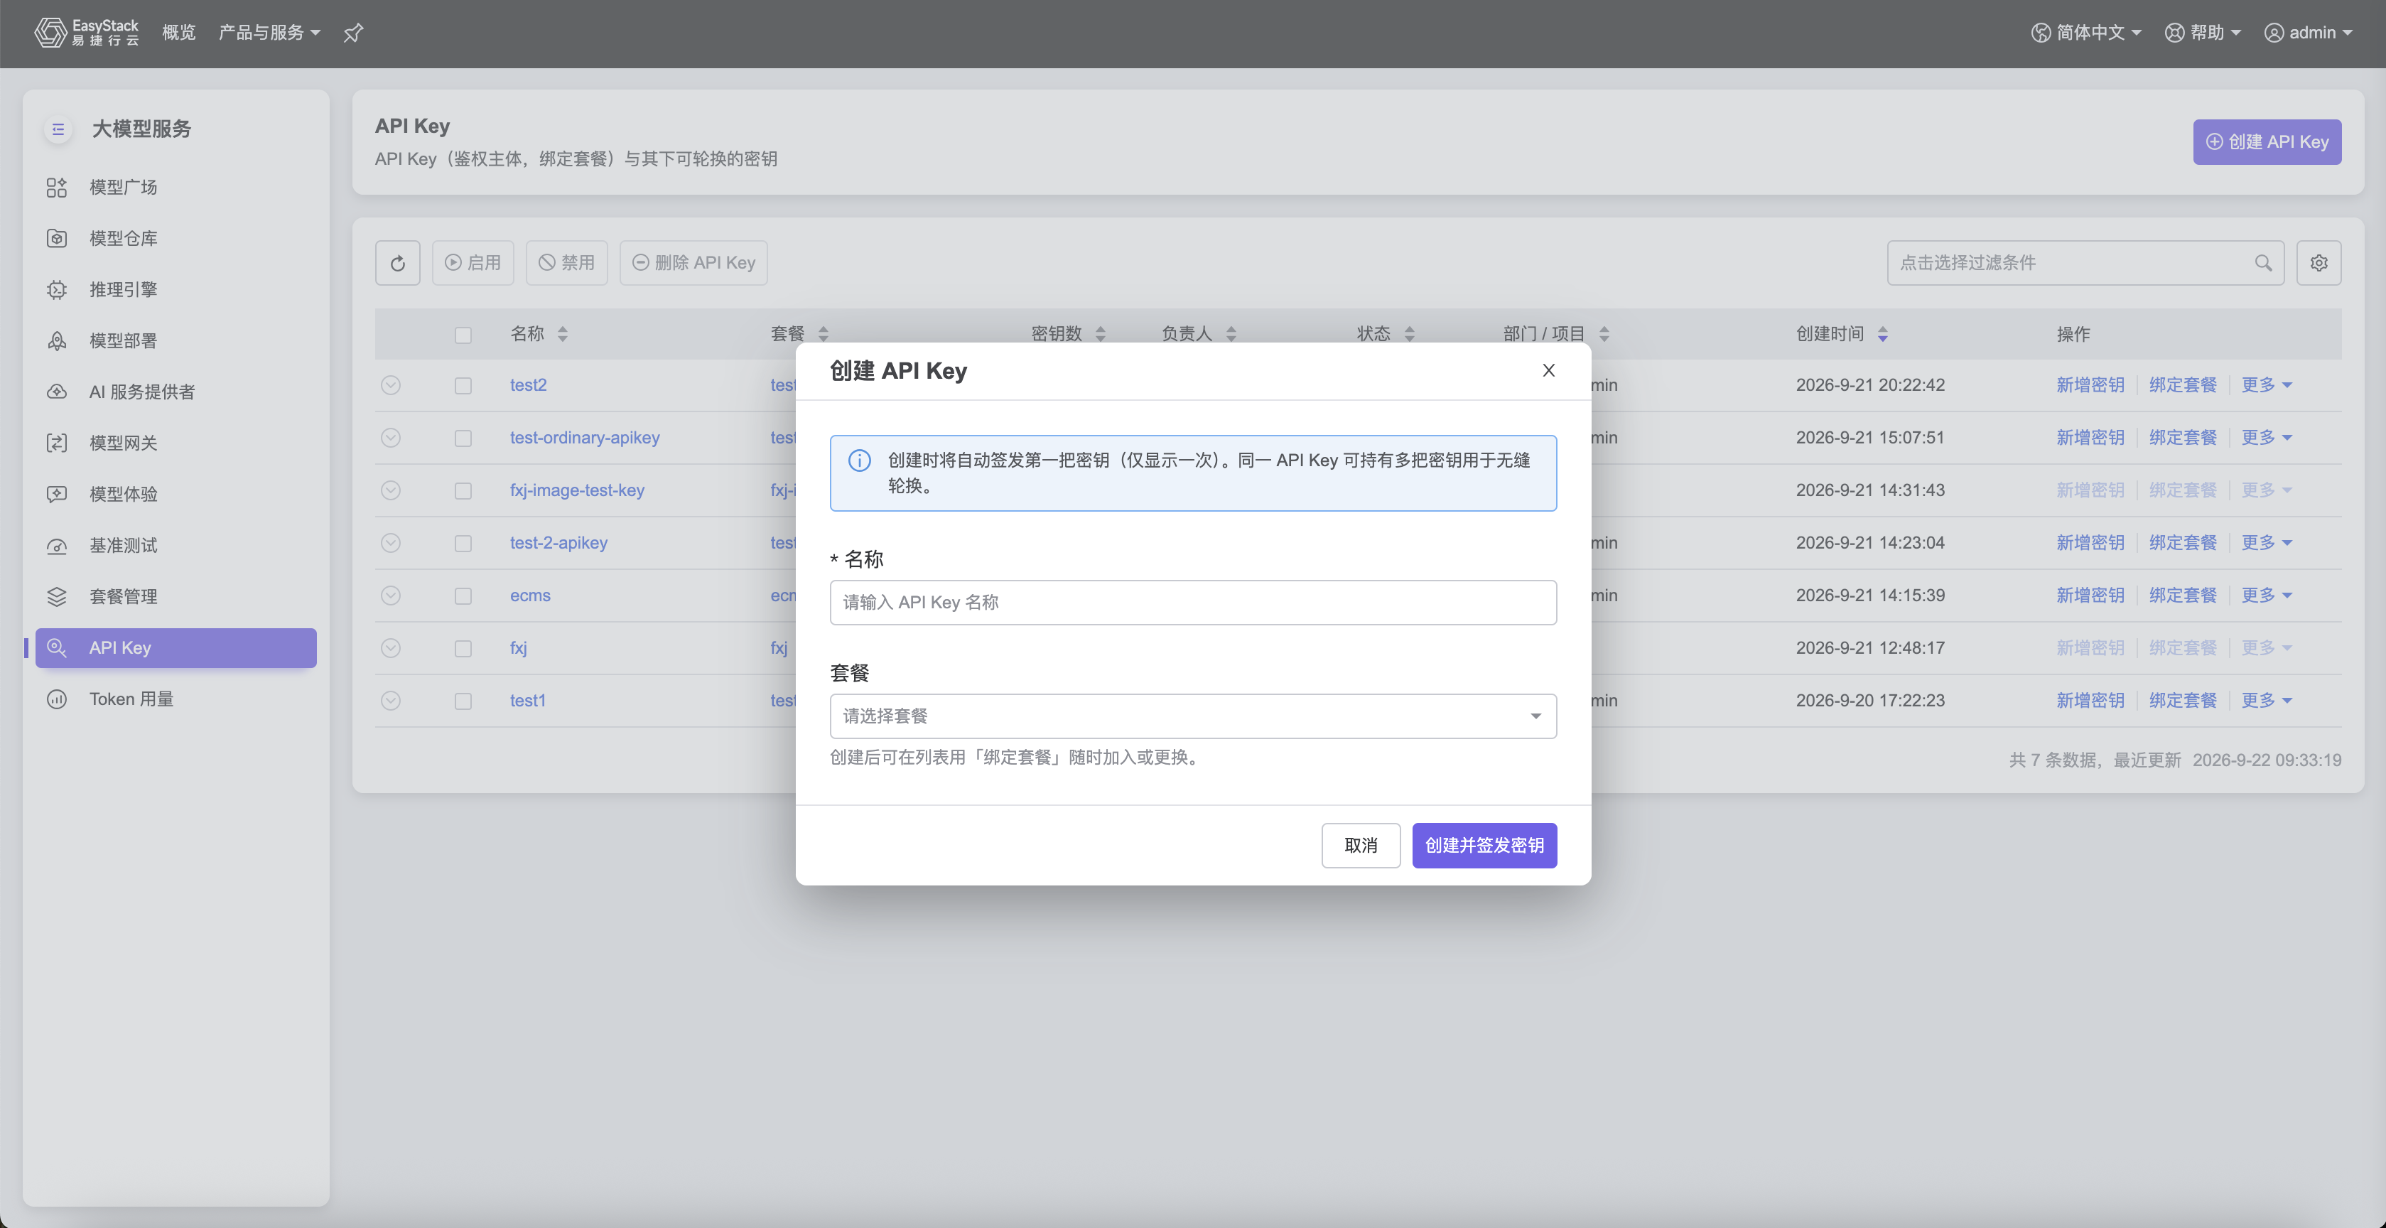2386x1228 pixels.
Task: Click the pin icon in the top bar
Action: pos(353,33)
